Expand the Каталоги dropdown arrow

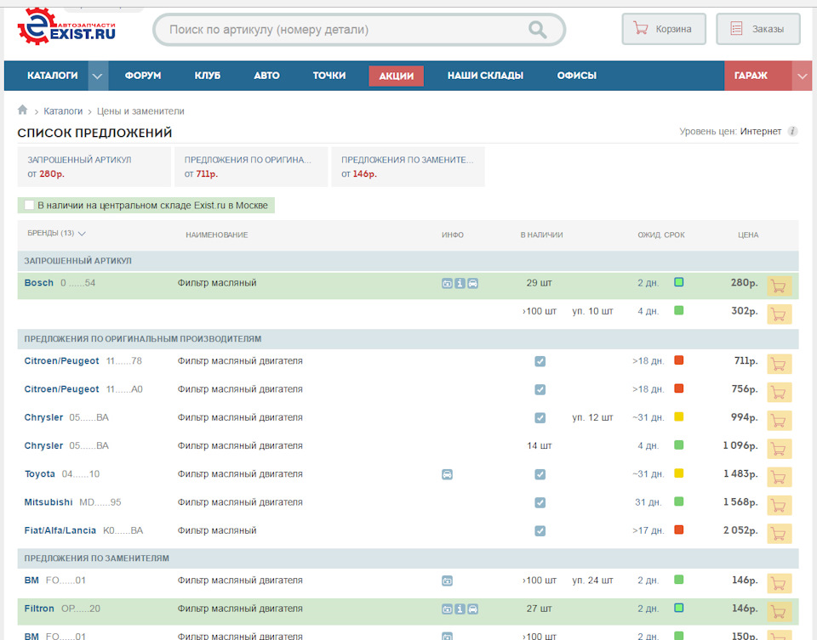click(99, 76)
